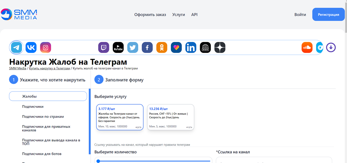Click the Регистрация button

coord(328,14)
